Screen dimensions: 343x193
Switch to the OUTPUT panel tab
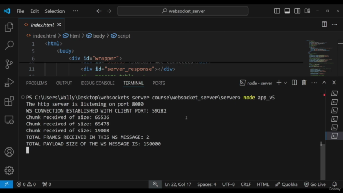click(64, 83)
